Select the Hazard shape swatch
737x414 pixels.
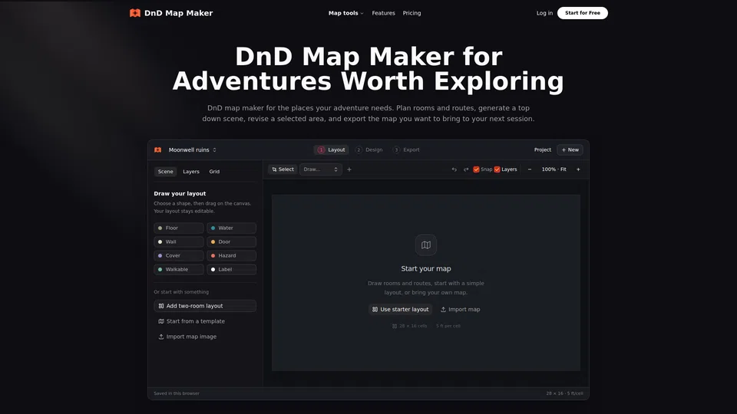(231, 256)
